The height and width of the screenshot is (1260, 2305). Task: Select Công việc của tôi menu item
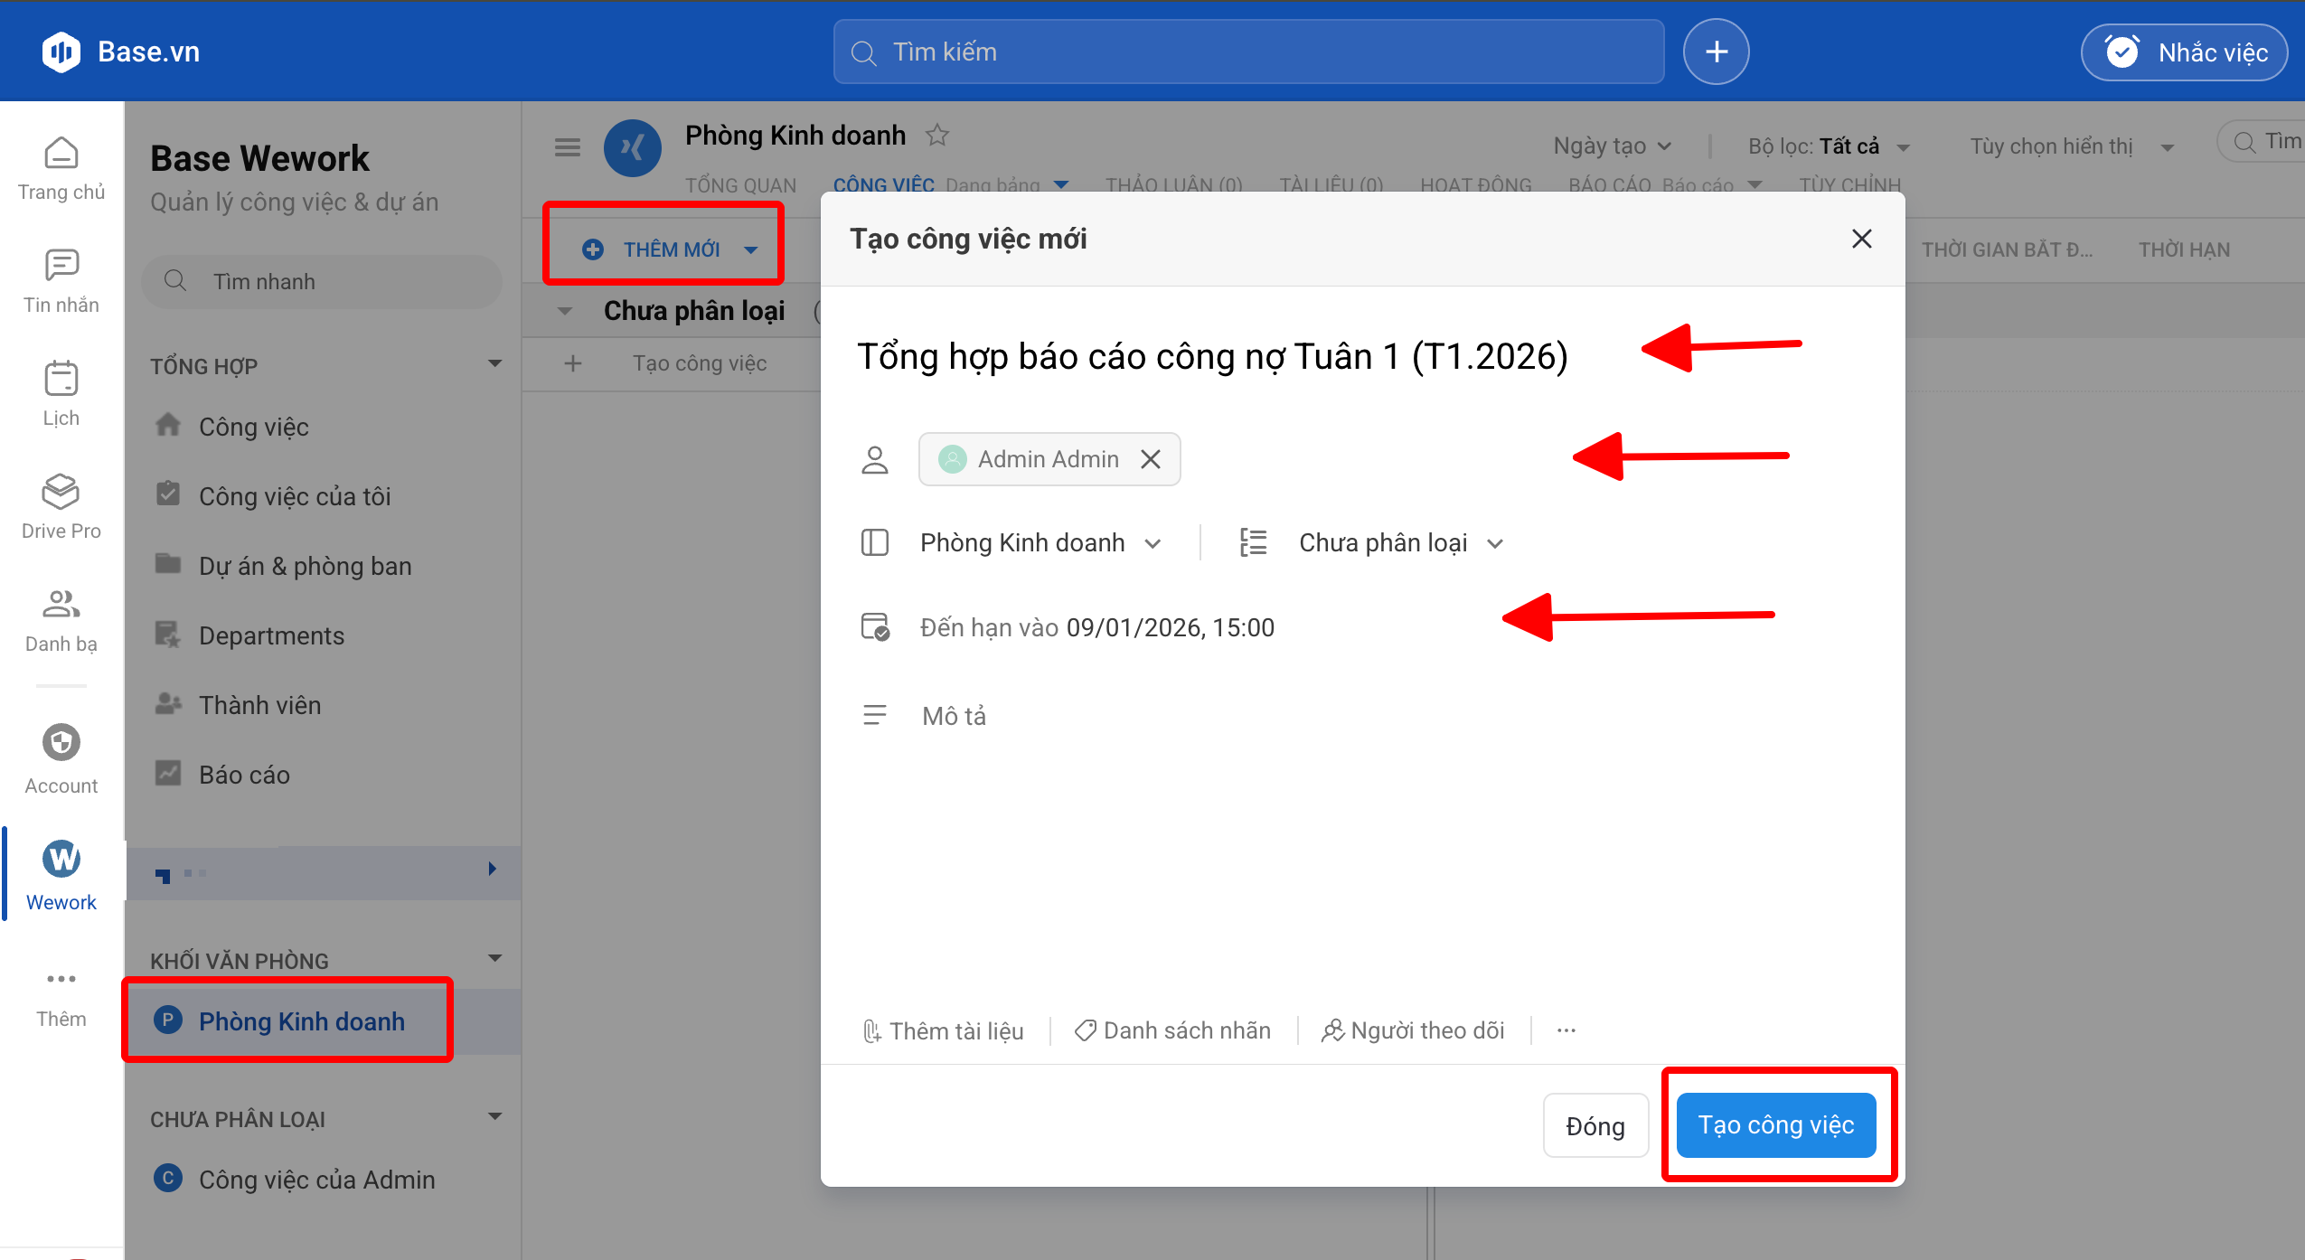pyautogui.click(x=295, y=496)
